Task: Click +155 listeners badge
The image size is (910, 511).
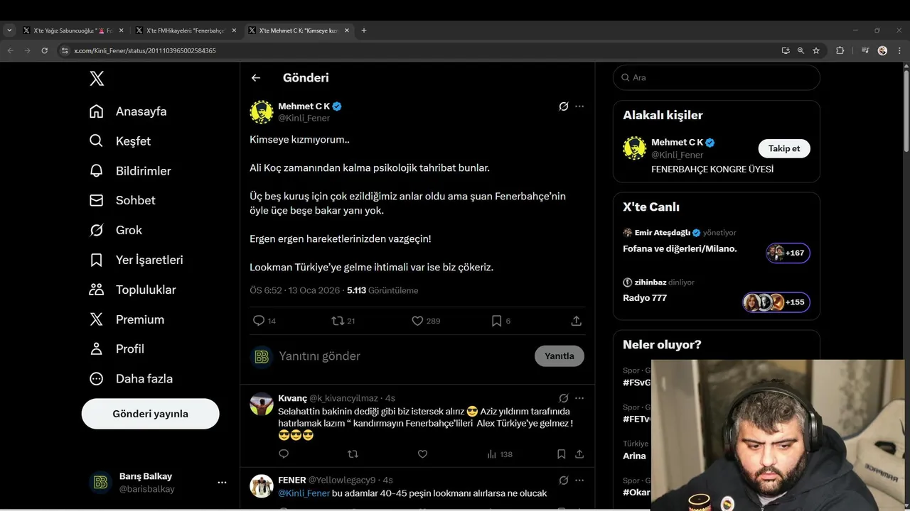Action: point(776,302)
